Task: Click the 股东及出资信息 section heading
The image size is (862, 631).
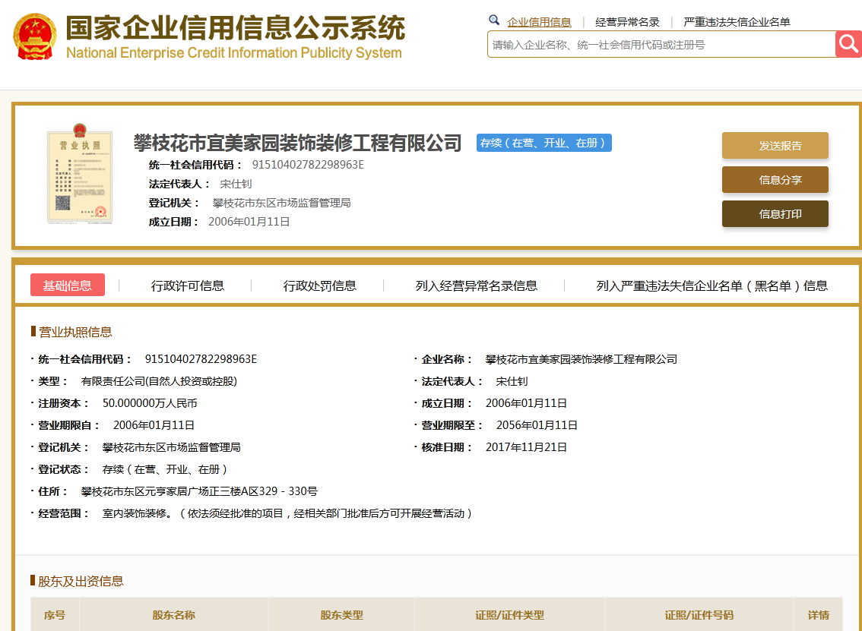Action: click(81, 581)
